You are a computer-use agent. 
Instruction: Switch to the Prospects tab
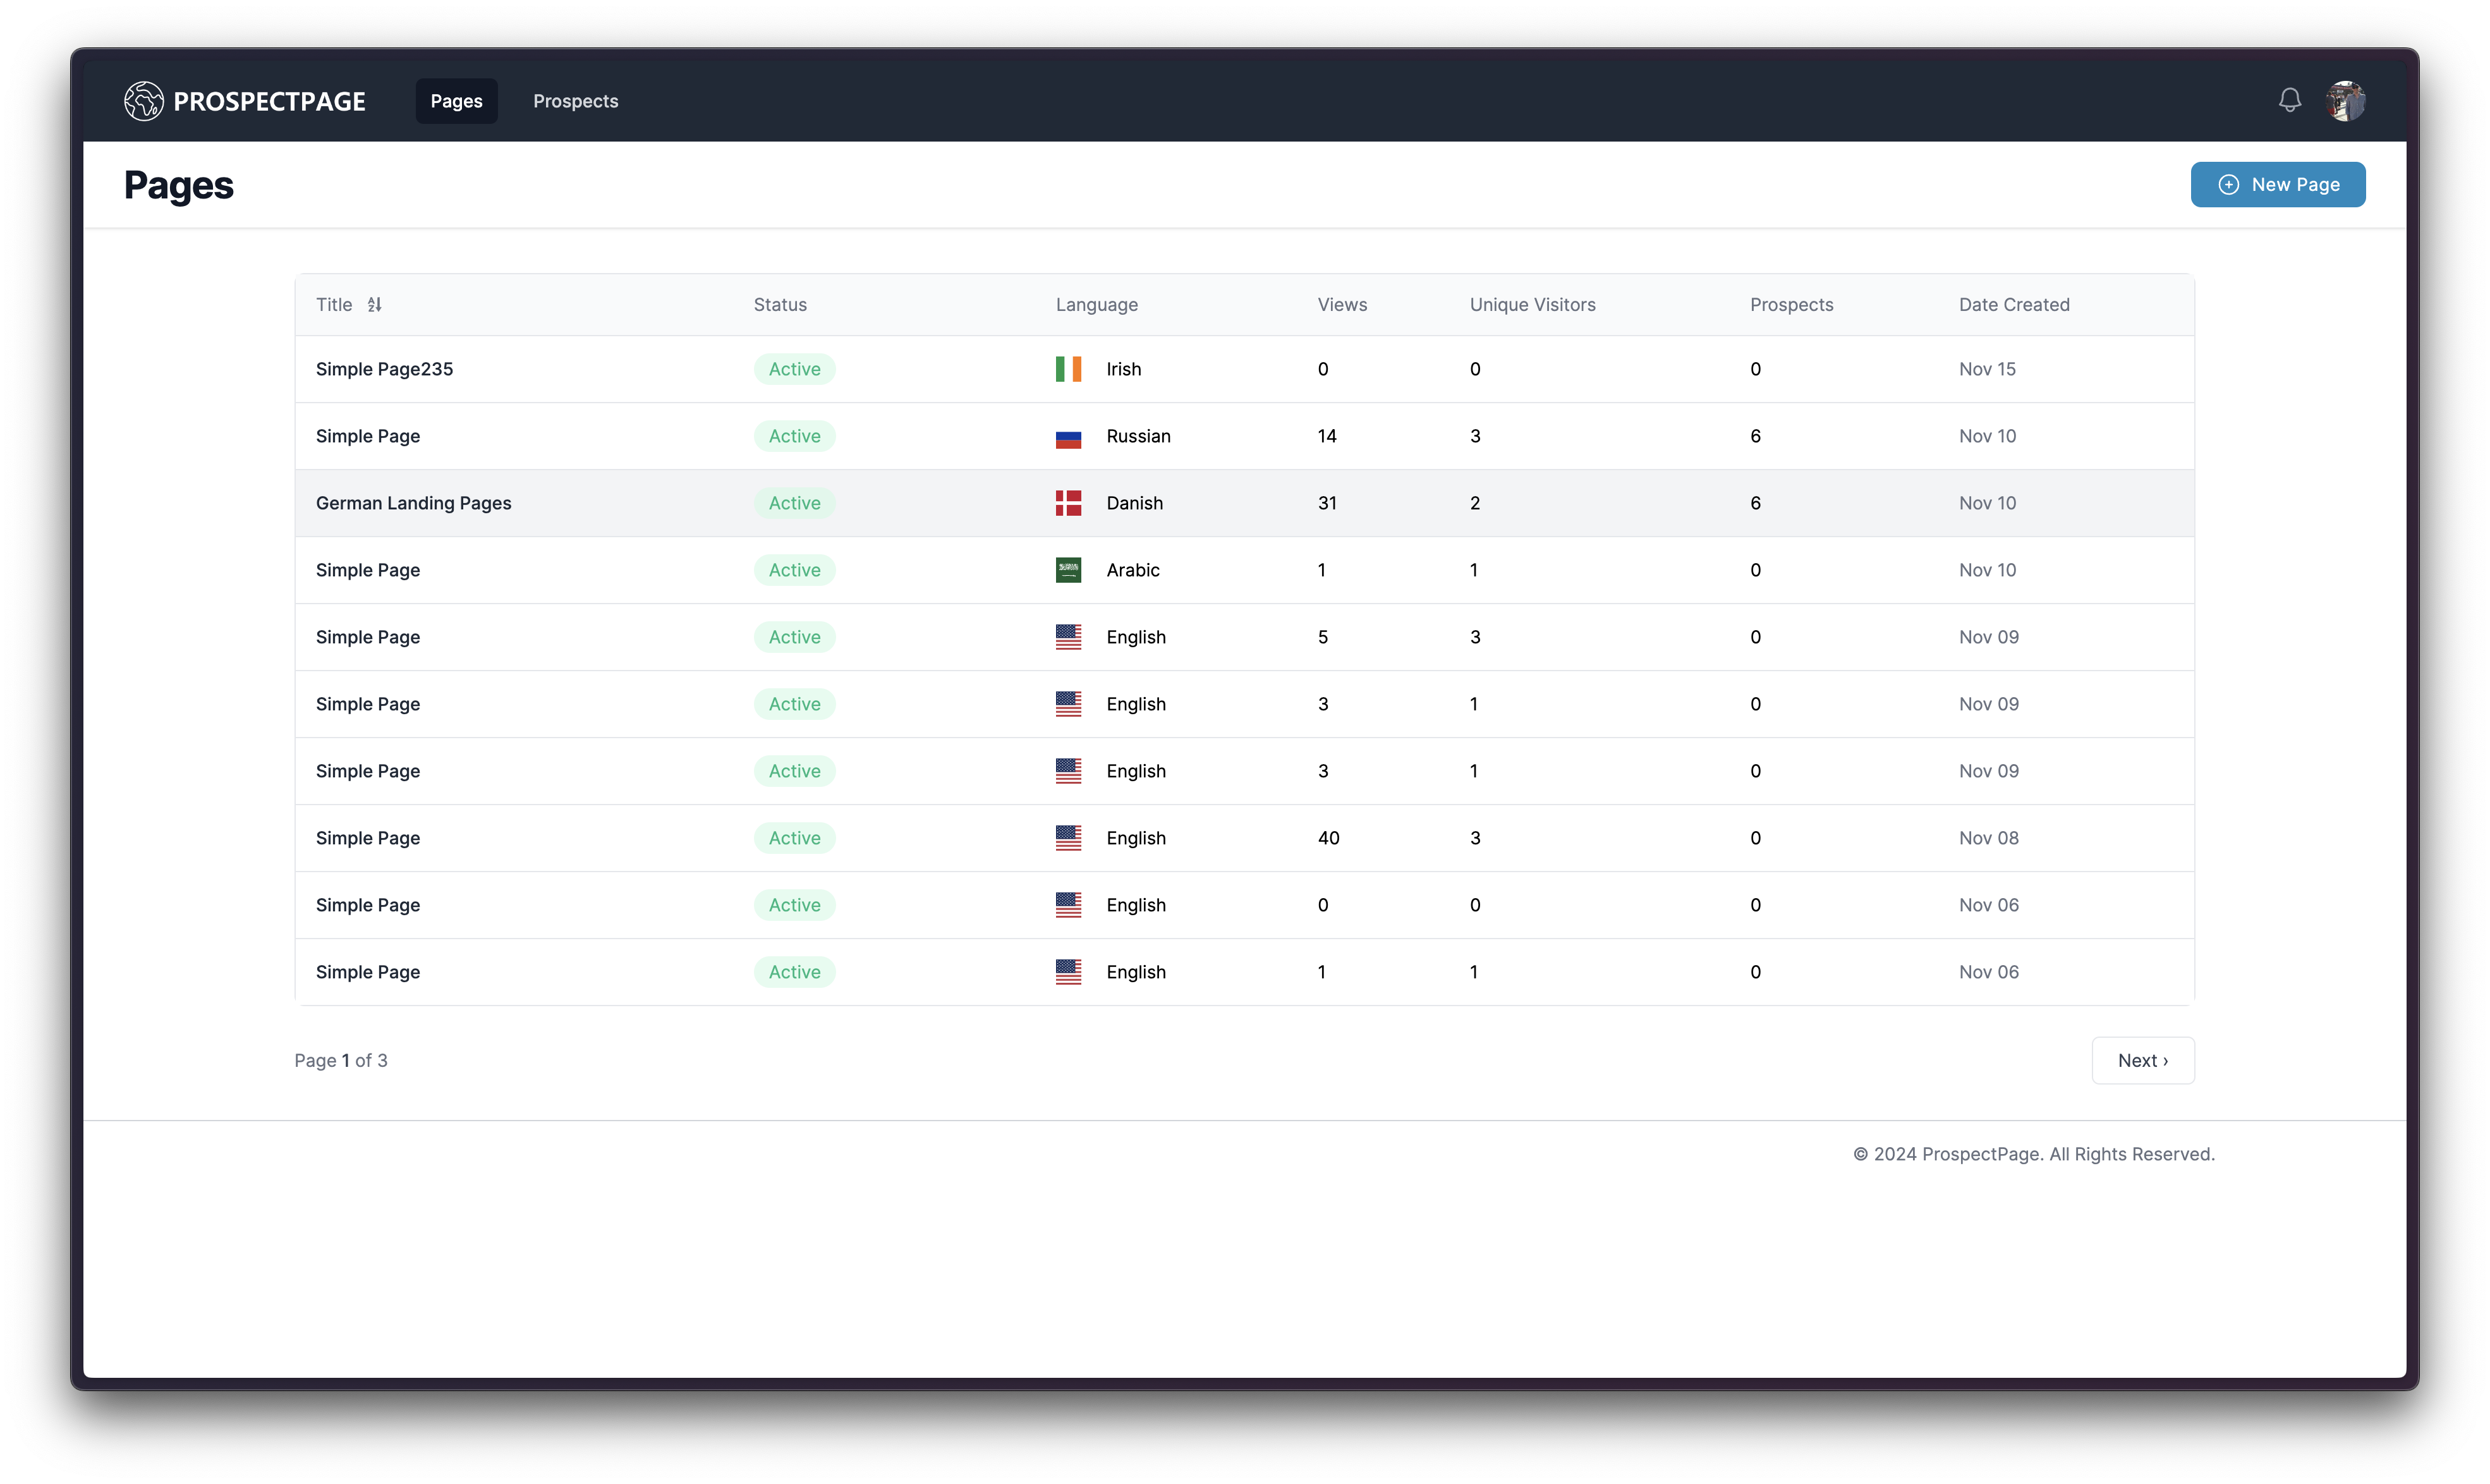click(574, 100)
